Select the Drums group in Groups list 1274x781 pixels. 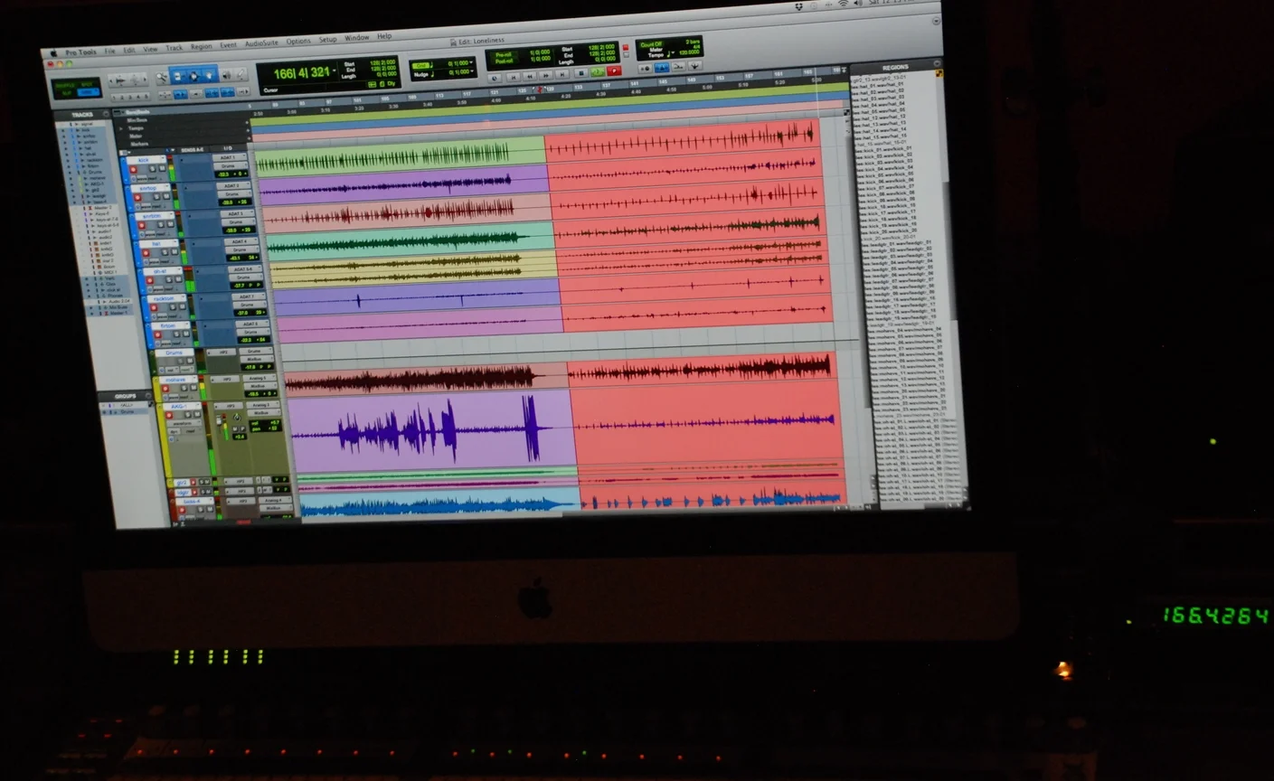pyautogui.click(x=127, y=412)
